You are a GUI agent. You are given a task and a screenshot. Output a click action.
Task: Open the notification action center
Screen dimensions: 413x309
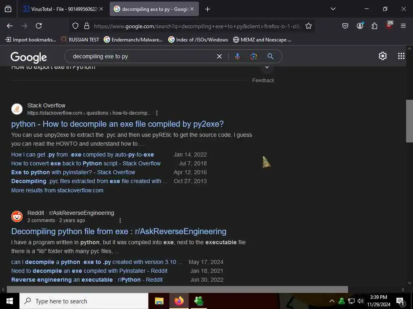coord(400,301)
